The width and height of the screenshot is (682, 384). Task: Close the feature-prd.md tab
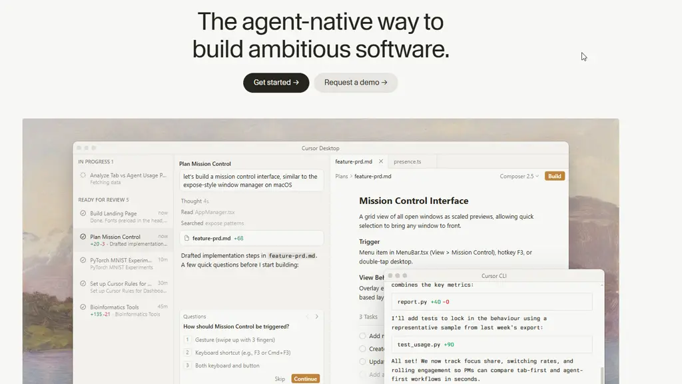pyautogui.click(x=381, y=161)
